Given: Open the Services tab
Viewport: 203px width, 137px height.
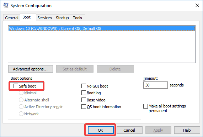Looking at the screenshot, I should [x=44, y=18].
